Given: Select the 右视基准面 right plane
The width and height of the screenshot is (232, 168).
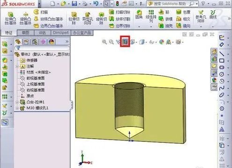Looking at the screenshot, I should point(32,90).
